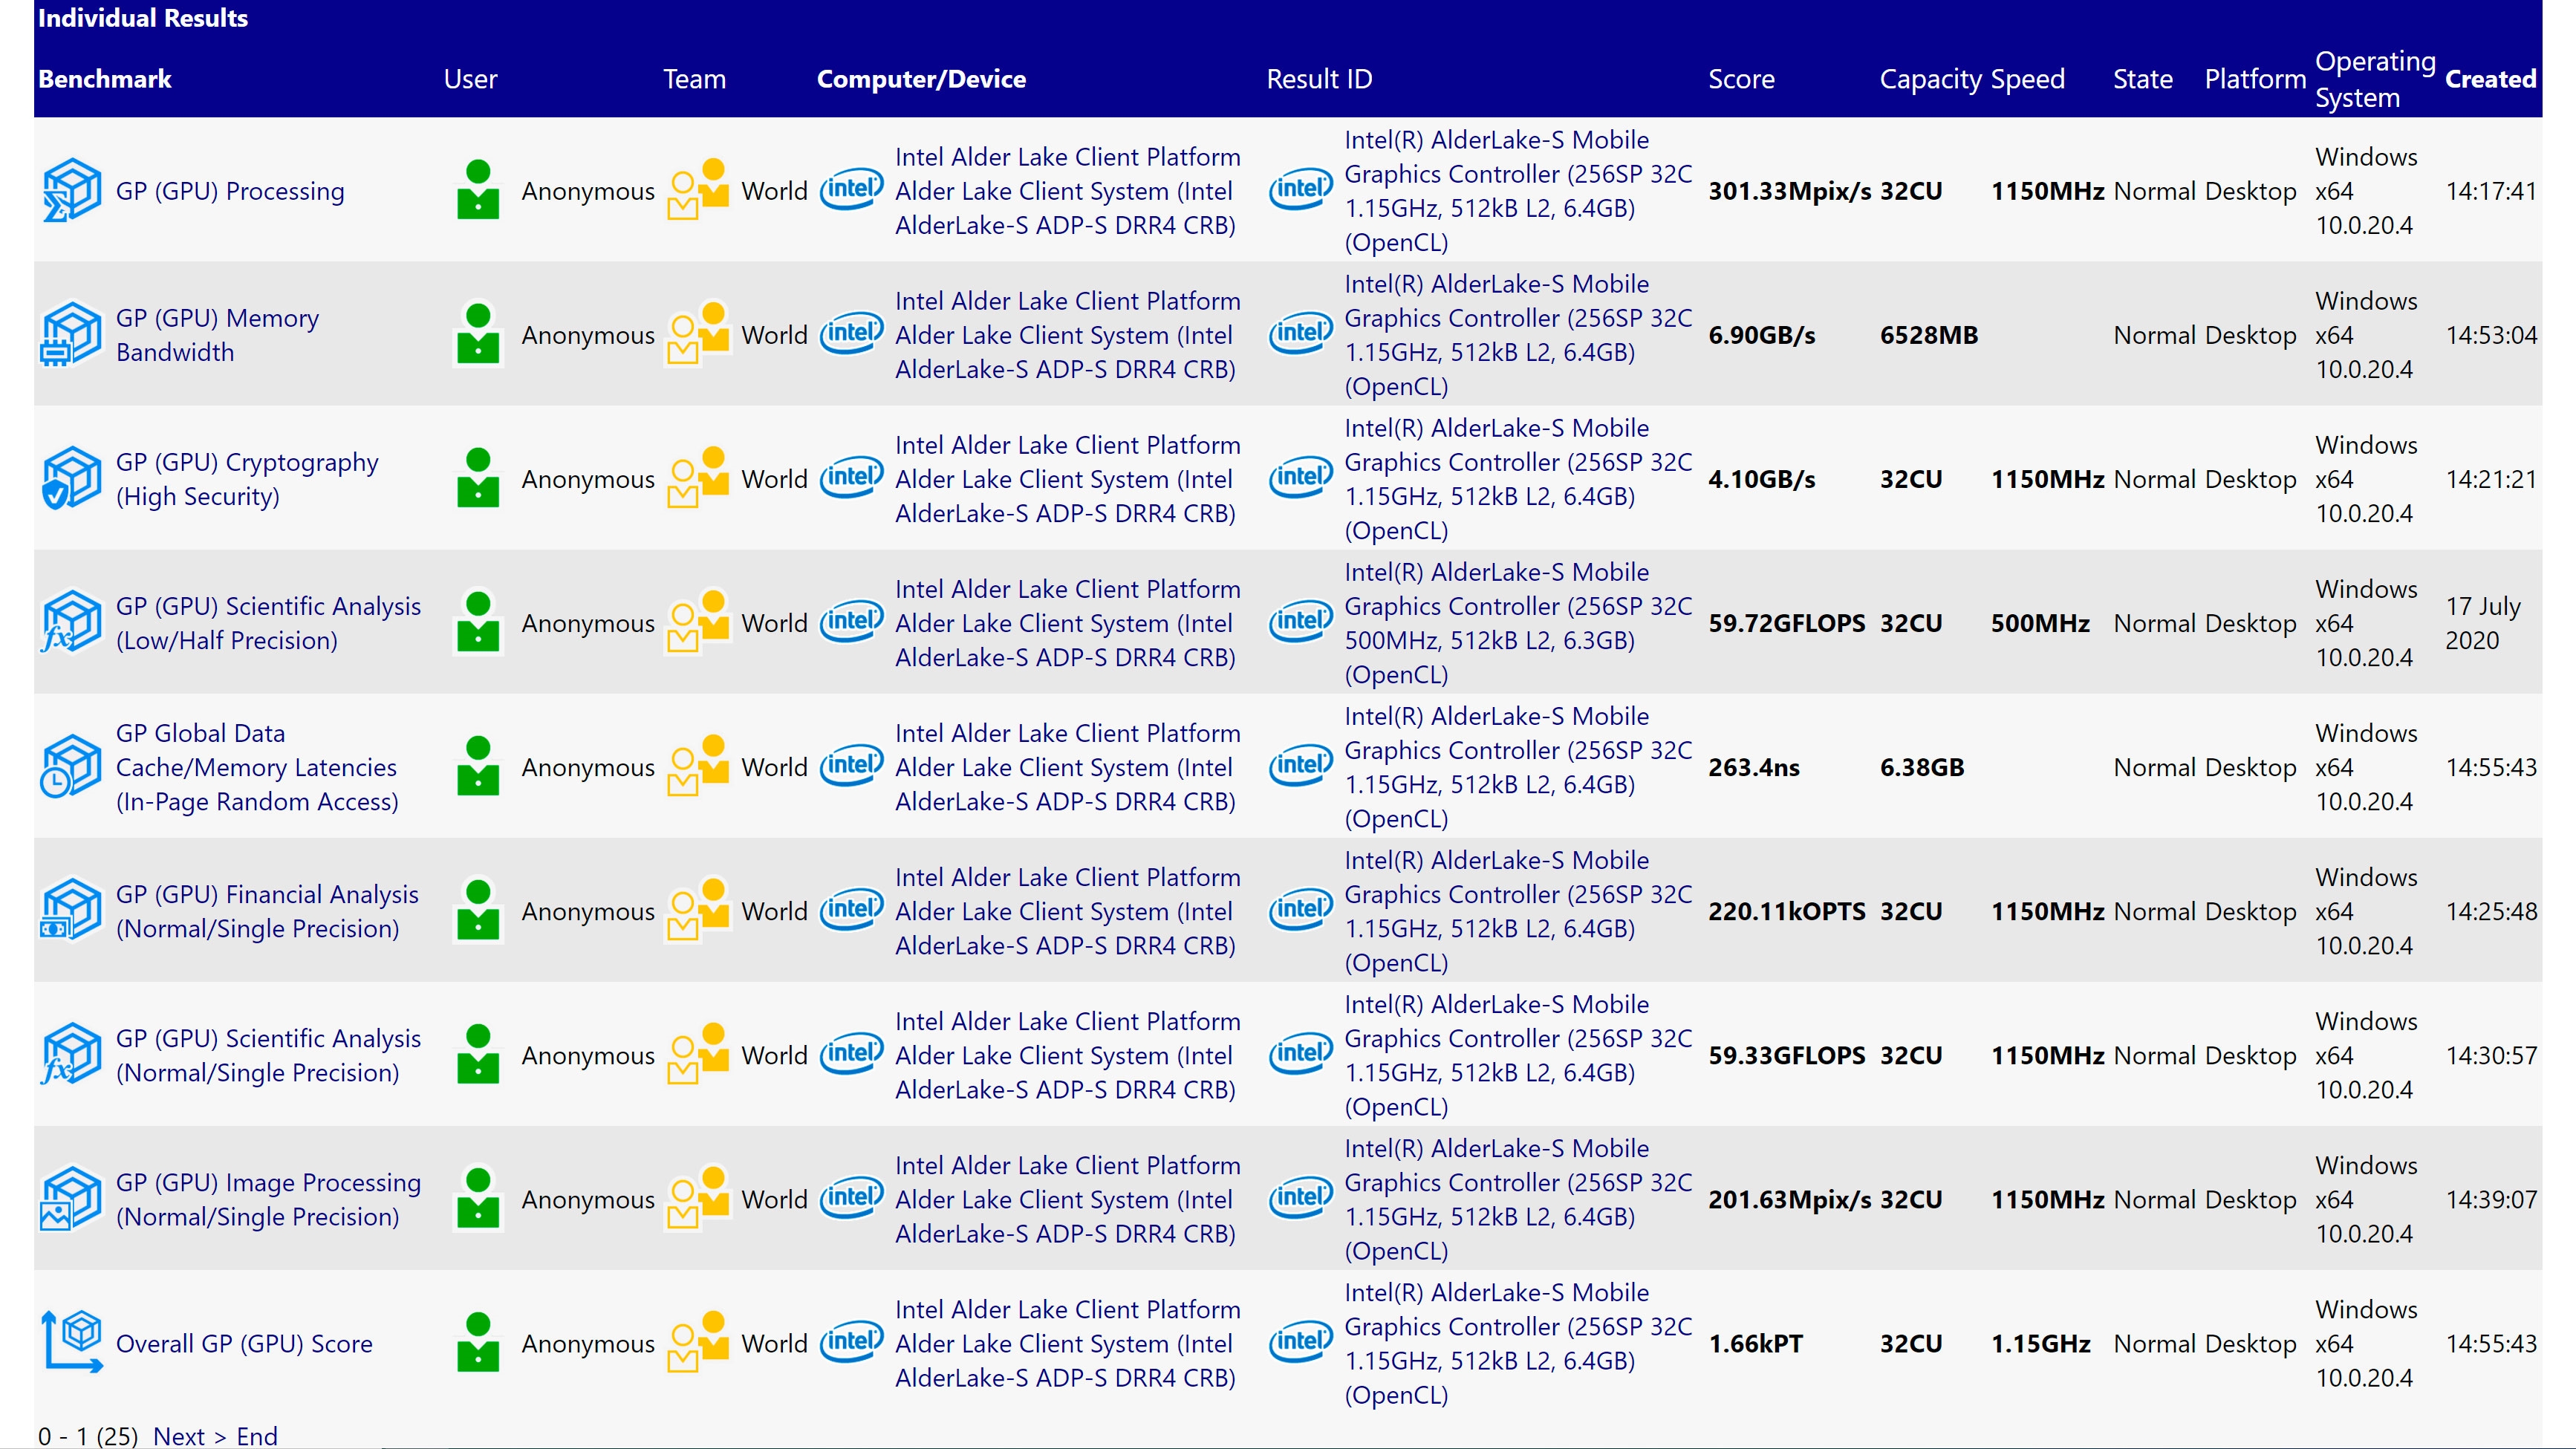Click the Intel logo beside the Overall Score result ID
Image resolution: width=2576 pixels, height=1449 pixels.
pyautogui.click(x=1300, y=1342)
